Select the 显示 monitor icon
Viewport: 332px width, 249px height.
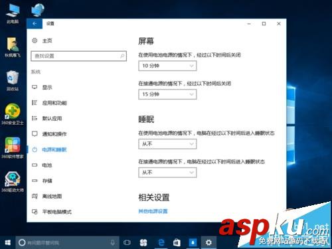point(35,87)
